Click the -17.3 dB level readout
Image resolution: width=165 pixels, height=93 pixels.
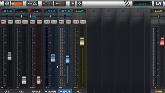[65, 11]
